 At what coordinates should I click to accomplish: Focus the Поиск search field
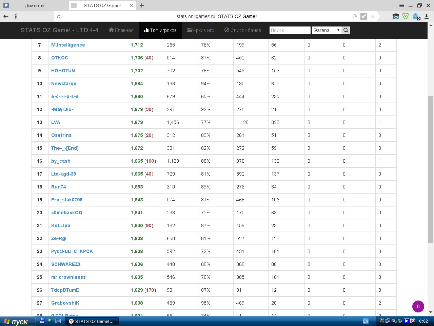[x=290, y=30]
